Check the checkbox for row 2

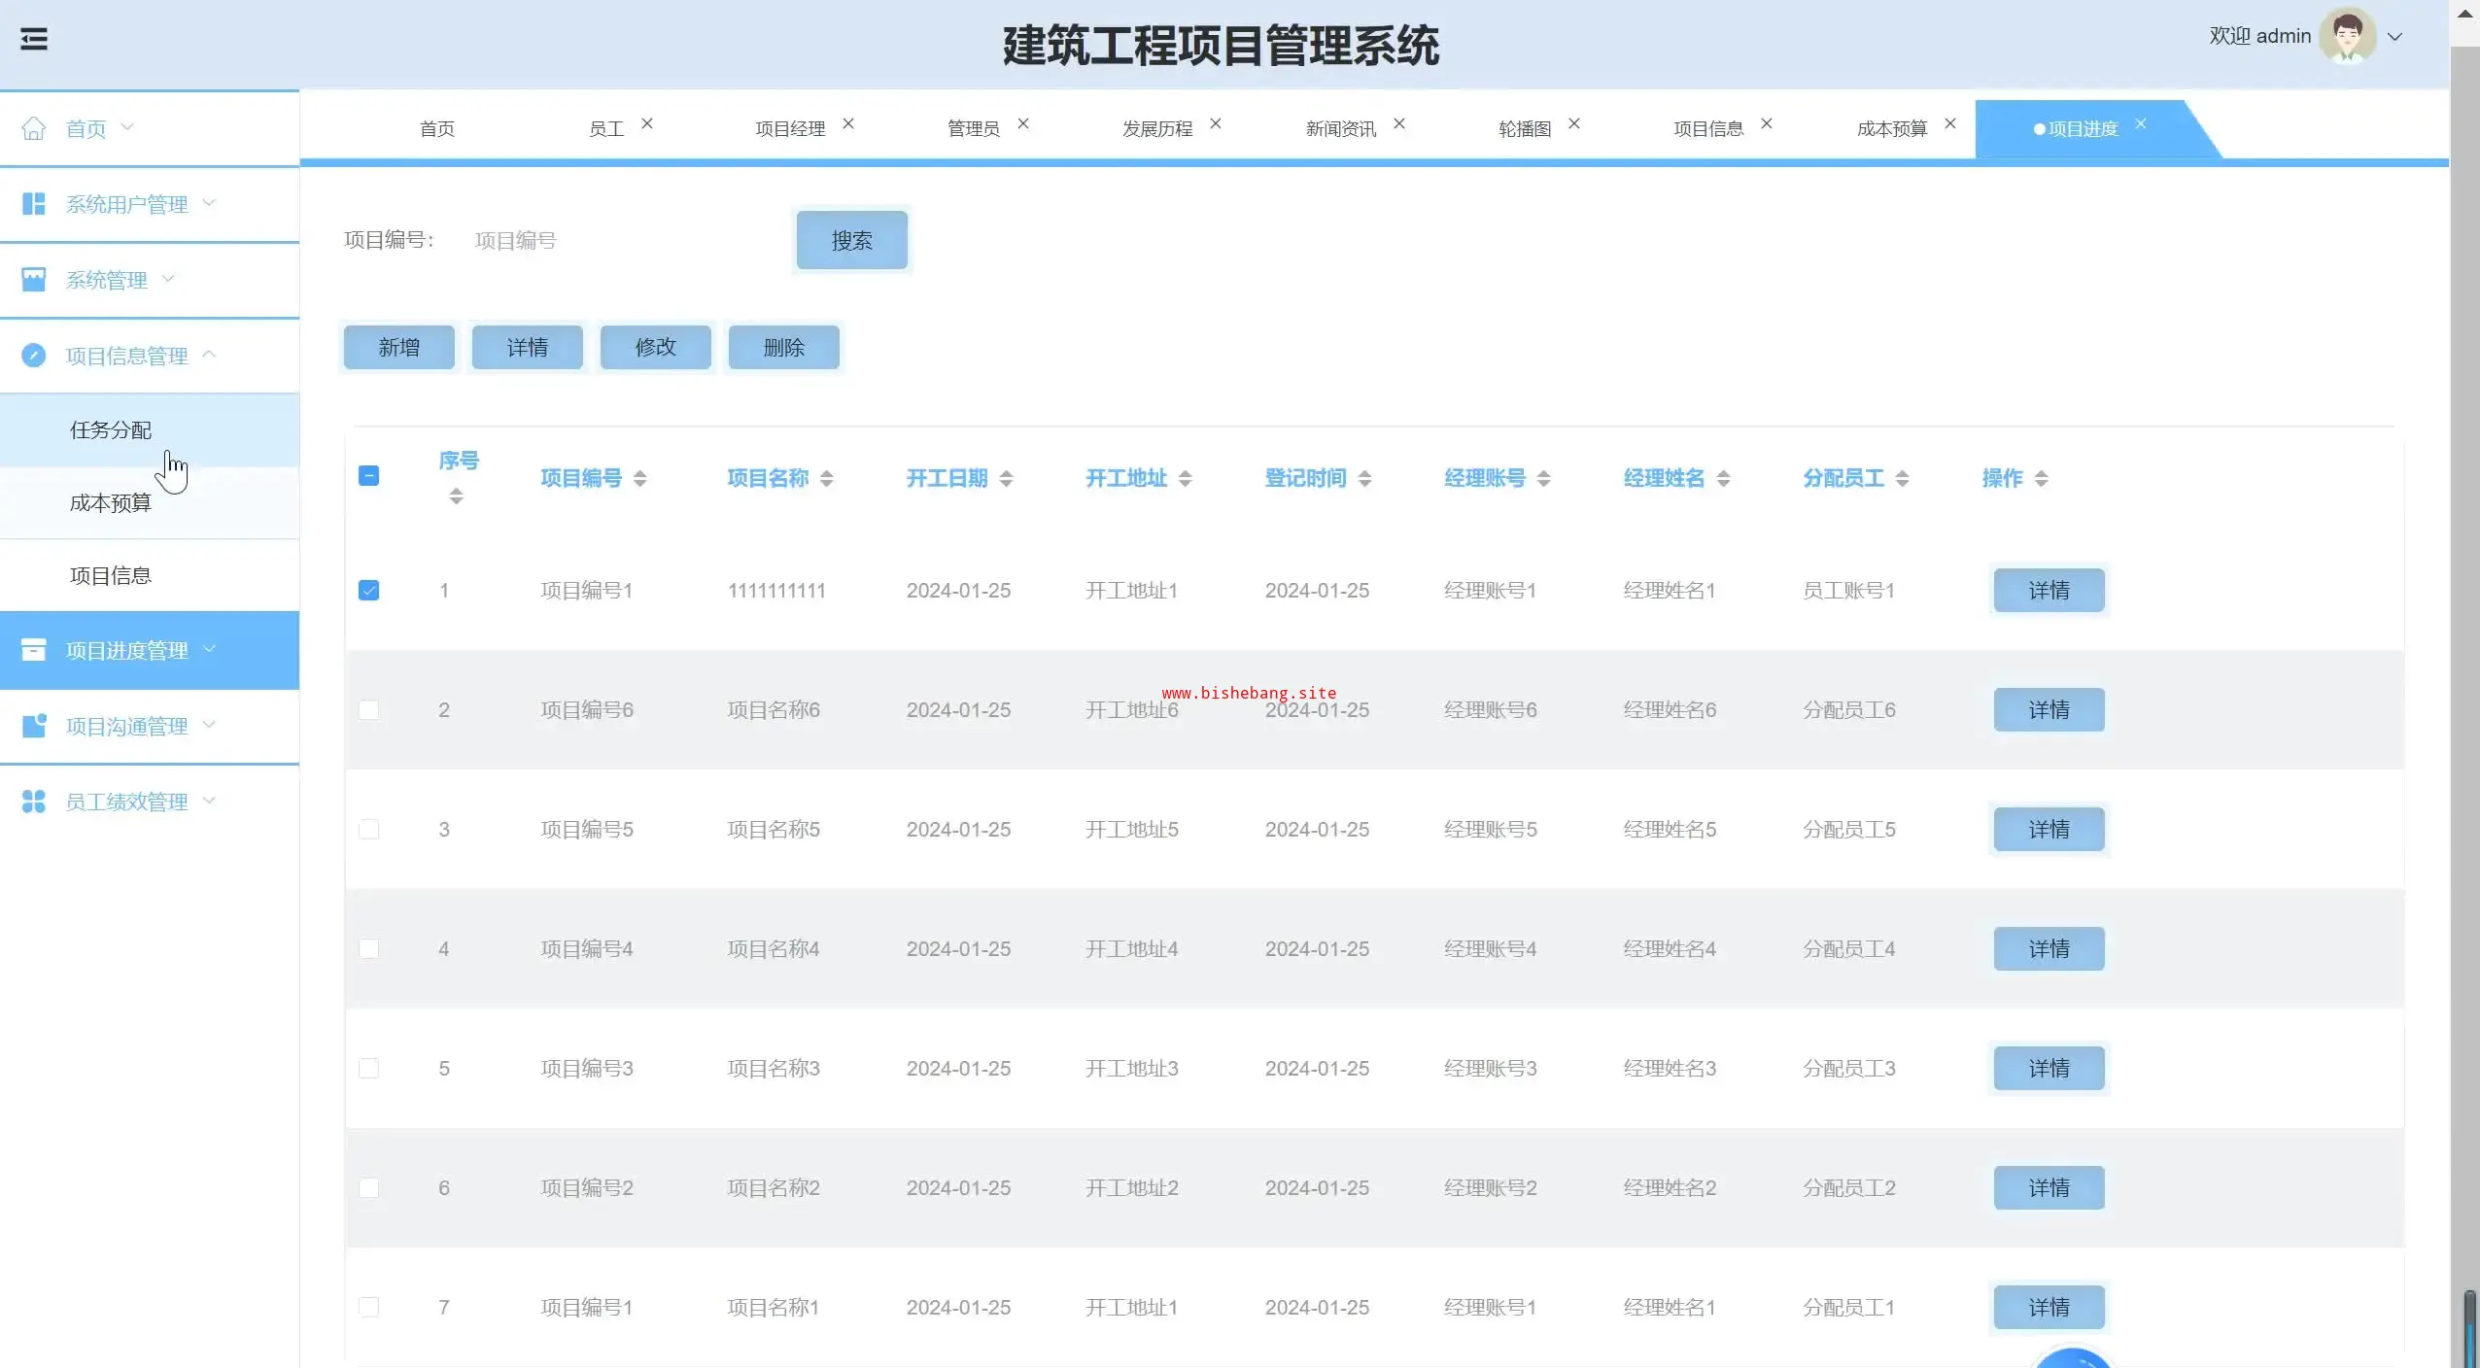(x=368, y=710)
